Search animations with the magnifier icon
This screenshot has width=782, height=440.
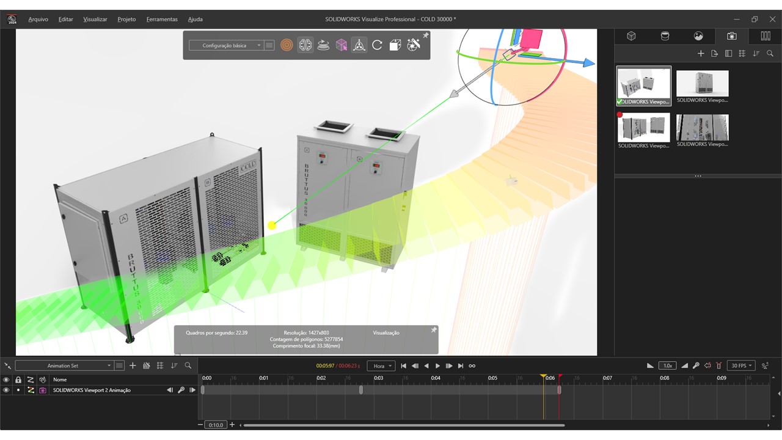point(188,365)
